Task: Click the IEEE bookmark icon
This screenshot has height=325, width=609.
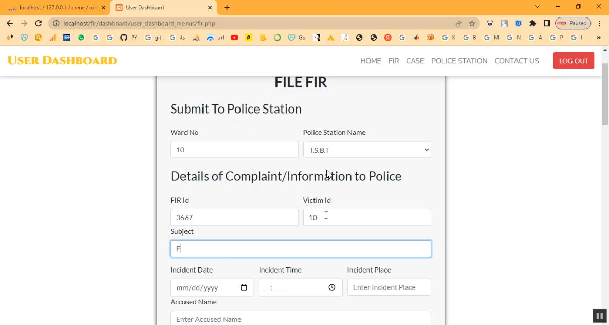Action: tap(67, 38)
